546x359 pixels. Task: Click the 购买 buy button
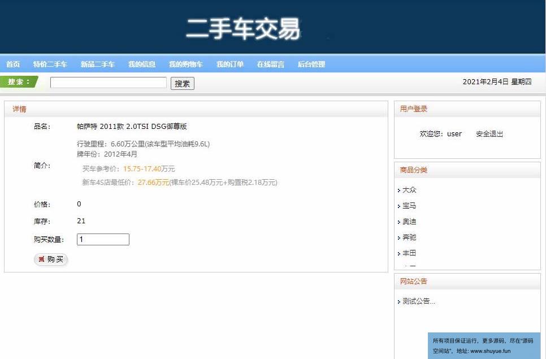(x=51, y=259)
